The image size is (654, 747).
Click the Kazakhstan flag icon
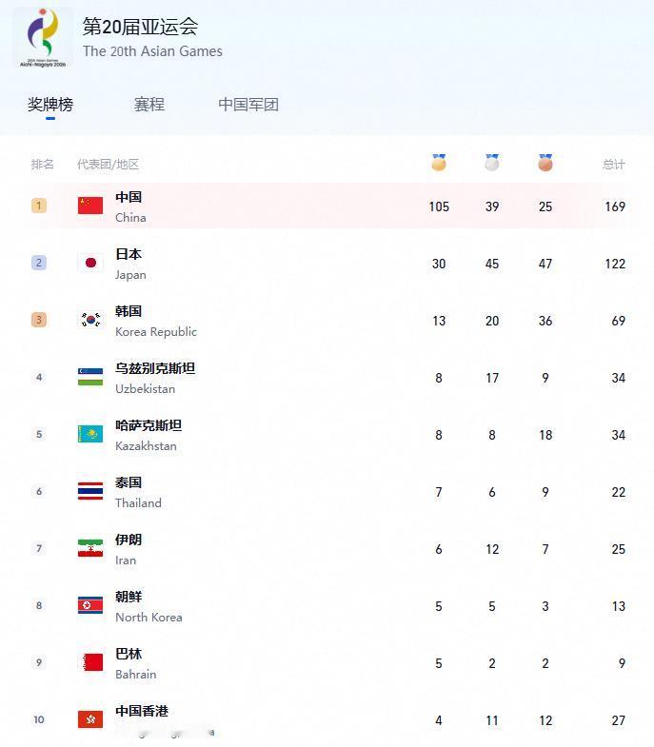[x=90, y=434]
